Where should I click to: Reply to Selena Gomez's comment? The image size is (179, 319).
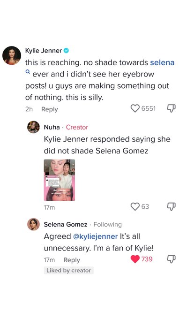click(x=72, y=260)
